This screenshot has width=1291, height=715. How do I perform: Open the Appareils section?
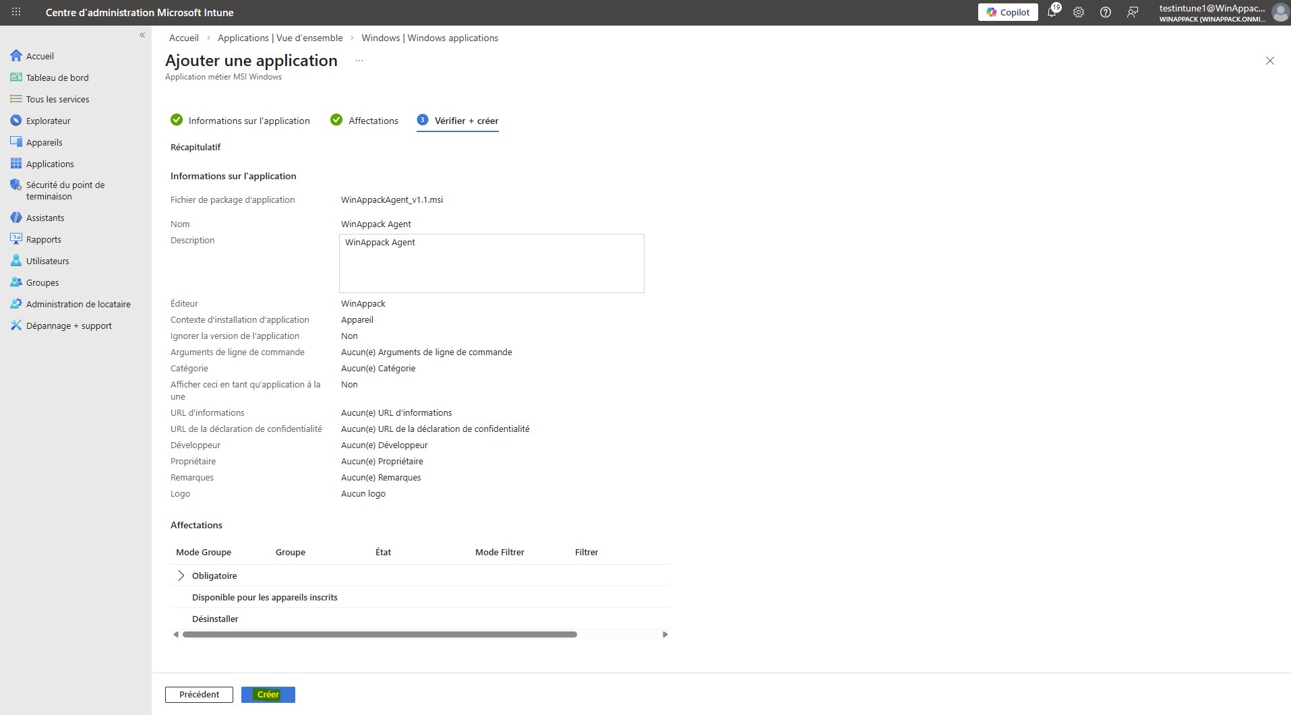(45, 142)
